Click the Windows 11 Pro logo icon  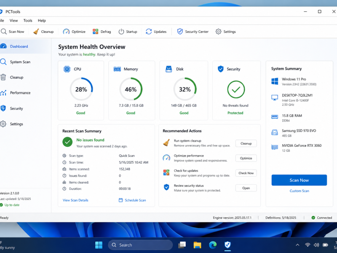[x=275, y=81]
